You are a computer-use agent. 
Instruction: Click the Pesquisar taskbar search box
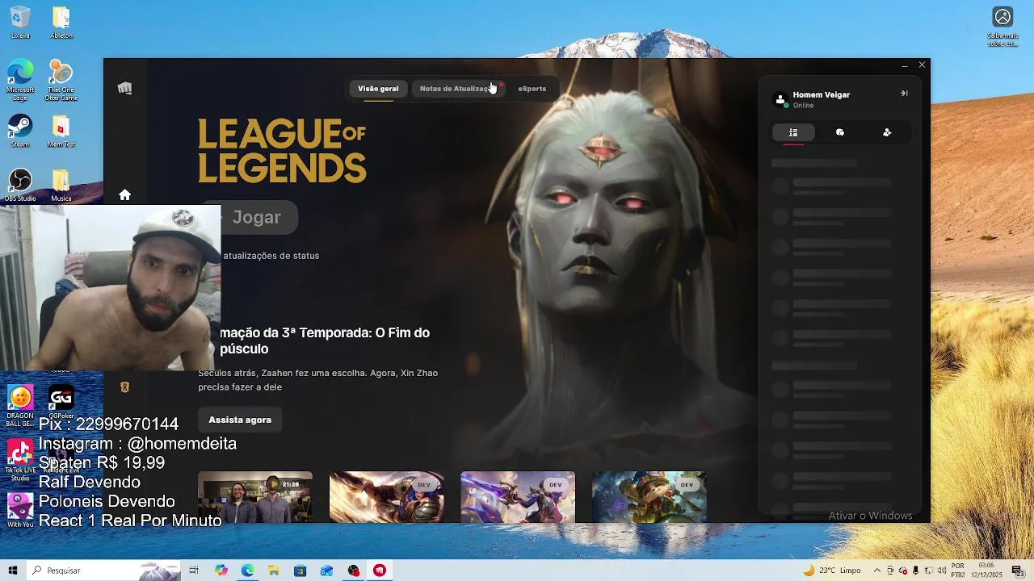point(105,571)
